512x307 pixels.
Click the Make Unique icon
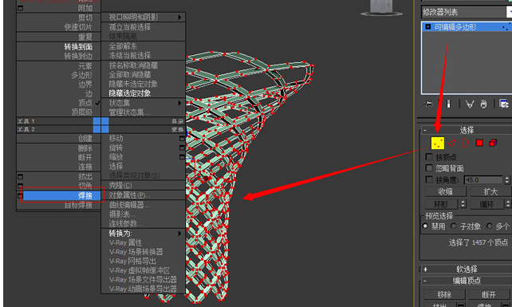tap(469, 104)
